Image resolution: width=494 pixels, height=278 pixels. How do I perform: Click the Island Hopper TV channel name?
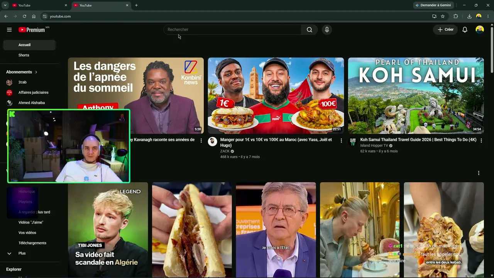pyautogui.click(x=374, y=146)
